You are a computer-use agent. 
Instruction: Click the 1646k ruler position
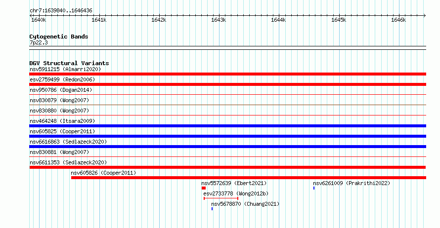(398, 20)
